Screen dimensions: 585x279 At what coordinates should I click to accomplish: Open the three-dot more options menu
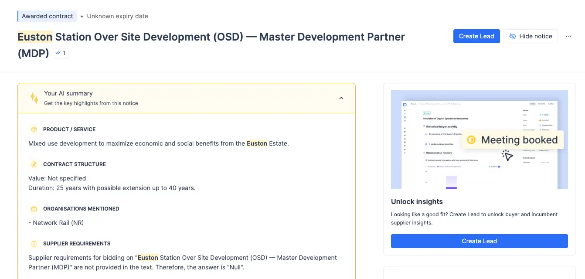click(568, 36)
